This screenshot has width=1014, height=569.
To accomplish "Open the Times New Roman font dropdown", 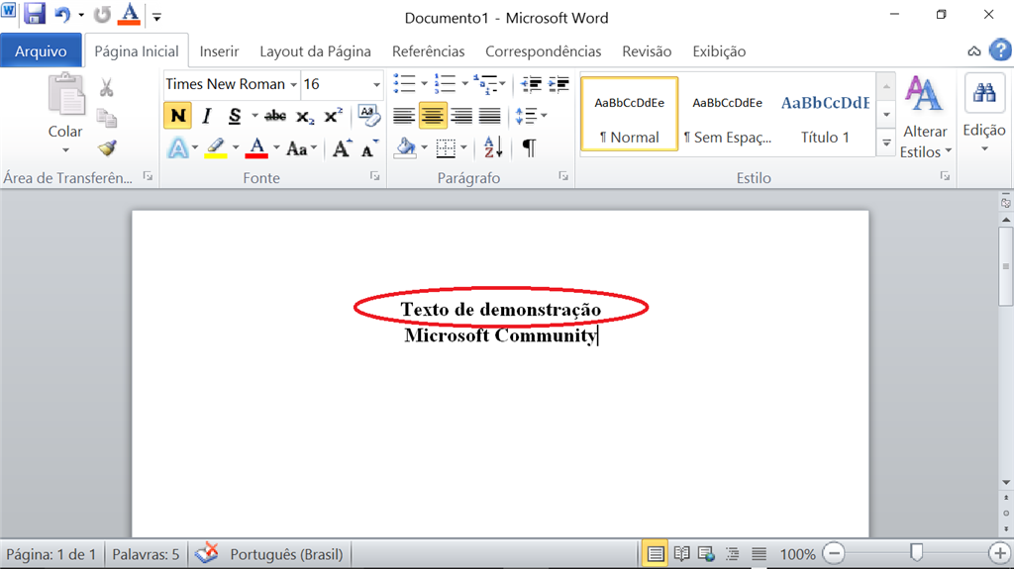I will click(x=293, y=85).
